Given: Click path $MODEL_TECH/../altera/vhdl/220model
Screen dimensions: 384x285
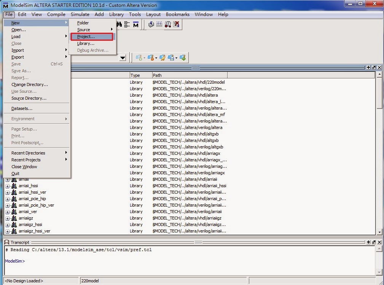Looking at the screenshot, I should (x=188, y=82).
